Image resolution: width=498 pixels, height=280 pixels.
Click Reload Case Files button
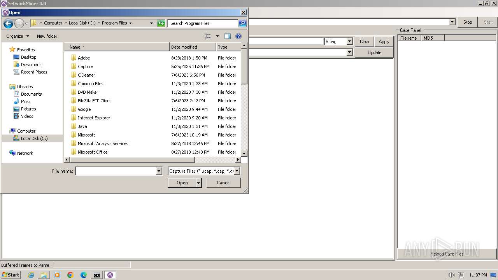(447, 254)
